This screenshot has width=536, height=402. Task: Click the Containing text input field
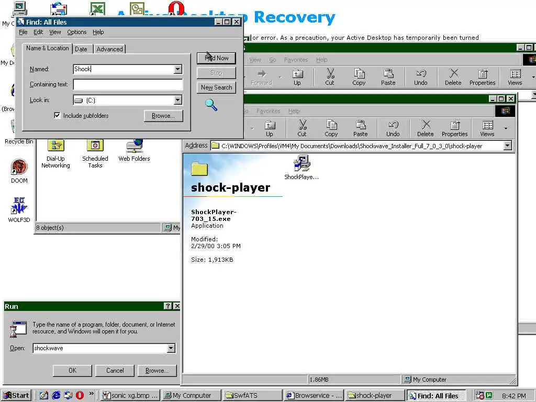click(128, 84)
